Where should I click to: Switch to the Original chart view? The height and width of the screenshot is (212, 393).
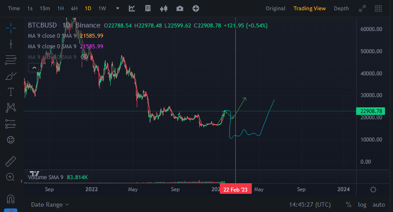coord(275,8)
